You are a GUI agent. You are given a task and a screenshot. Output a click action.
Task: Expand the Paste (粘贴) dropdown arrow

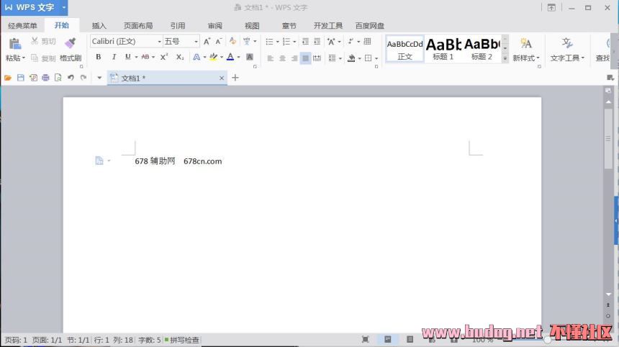click(x=24, y=58)
